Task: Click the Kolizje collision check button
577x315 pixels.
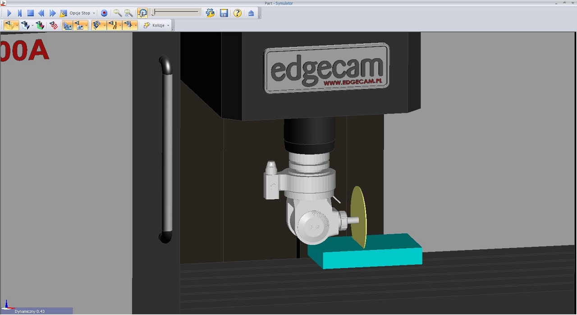Action: (x=154, y=25)
